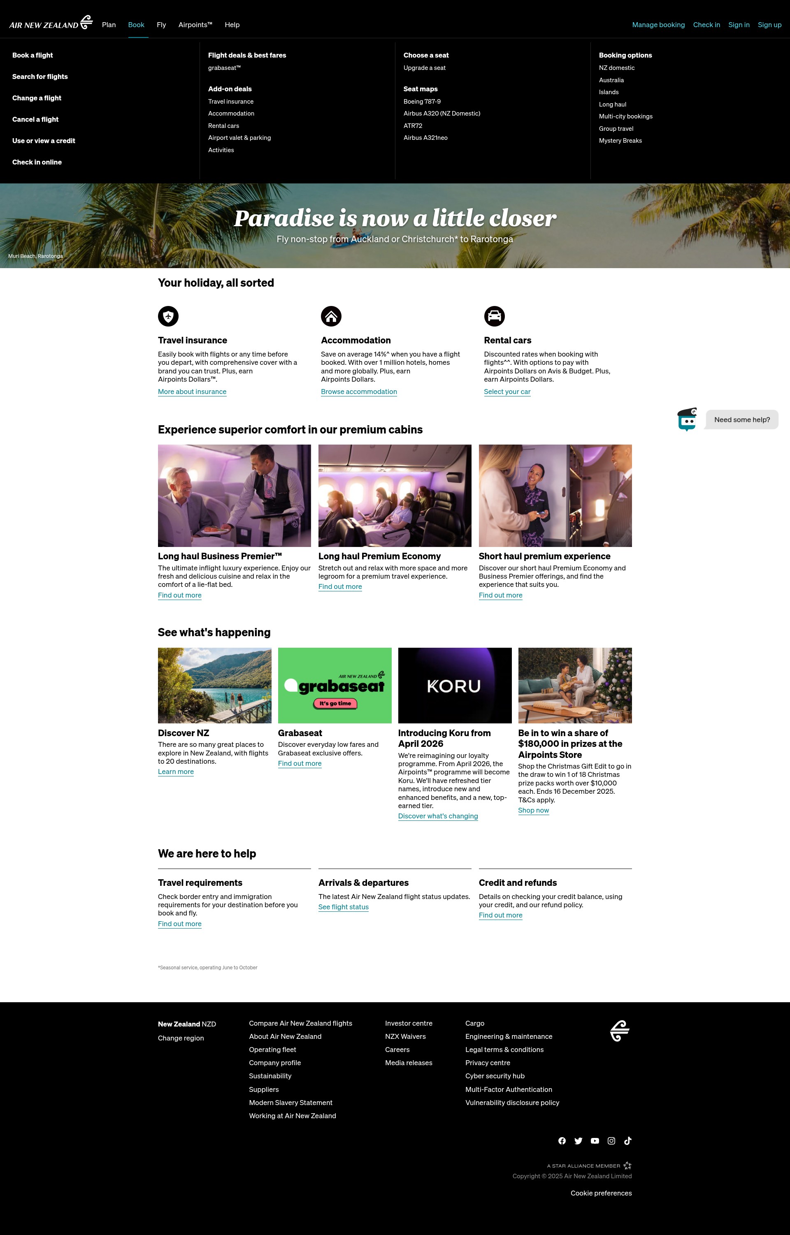Select NZ domestic booking option
This screenshot has width=790, height=1235.
pyautogui.click(x=617, y=68)
